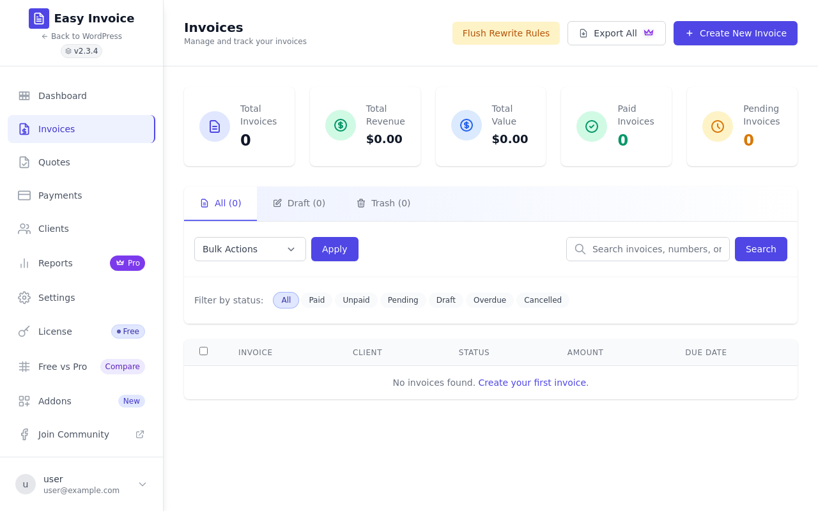Click the AMOUNT column header

click(x=585, y=353)
